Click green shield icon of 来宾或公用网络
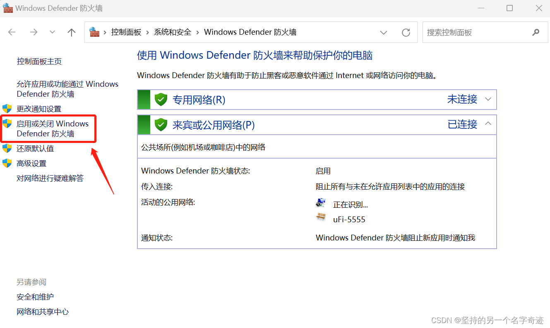The image size is (550, 328). tap(161, 125)
